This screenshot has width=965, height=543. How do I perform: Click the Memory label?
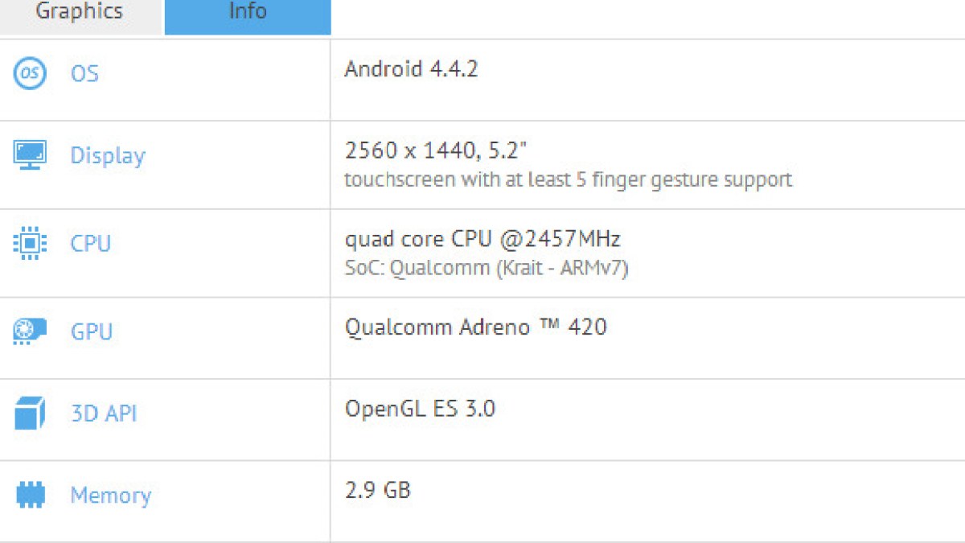click(x=110, y=496)
